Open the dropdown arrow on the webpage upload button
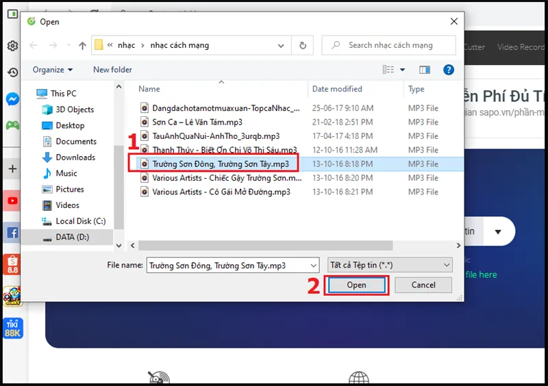 (x=498, y=231)
